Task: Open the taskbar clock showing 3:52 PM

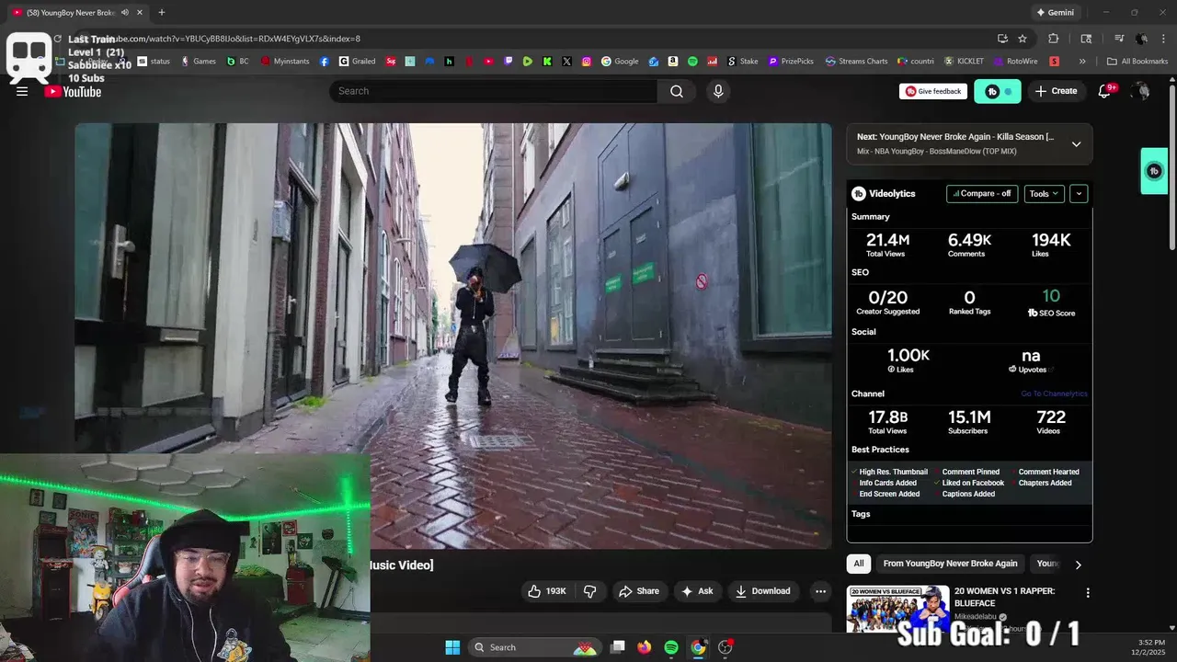Action: coord(1151,647)
